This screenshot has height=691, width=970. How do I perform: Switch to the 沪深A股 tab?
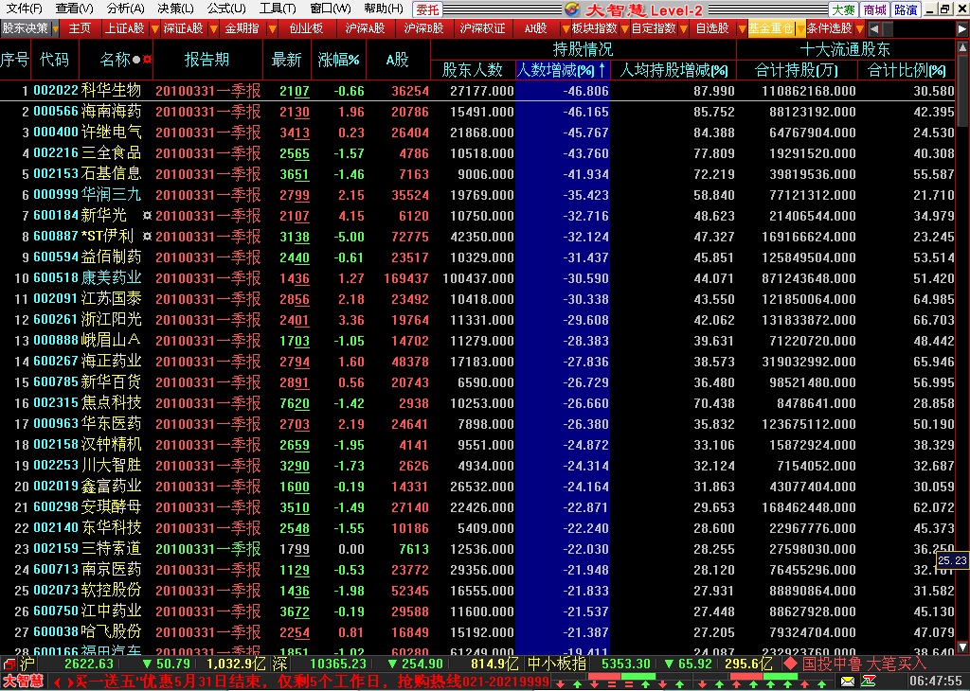tap(365, 28)
